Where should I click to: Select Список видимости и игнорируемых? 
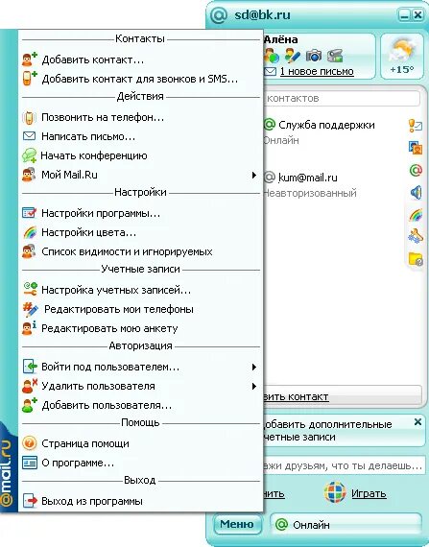pyautogui.click(x=141, y=251)
